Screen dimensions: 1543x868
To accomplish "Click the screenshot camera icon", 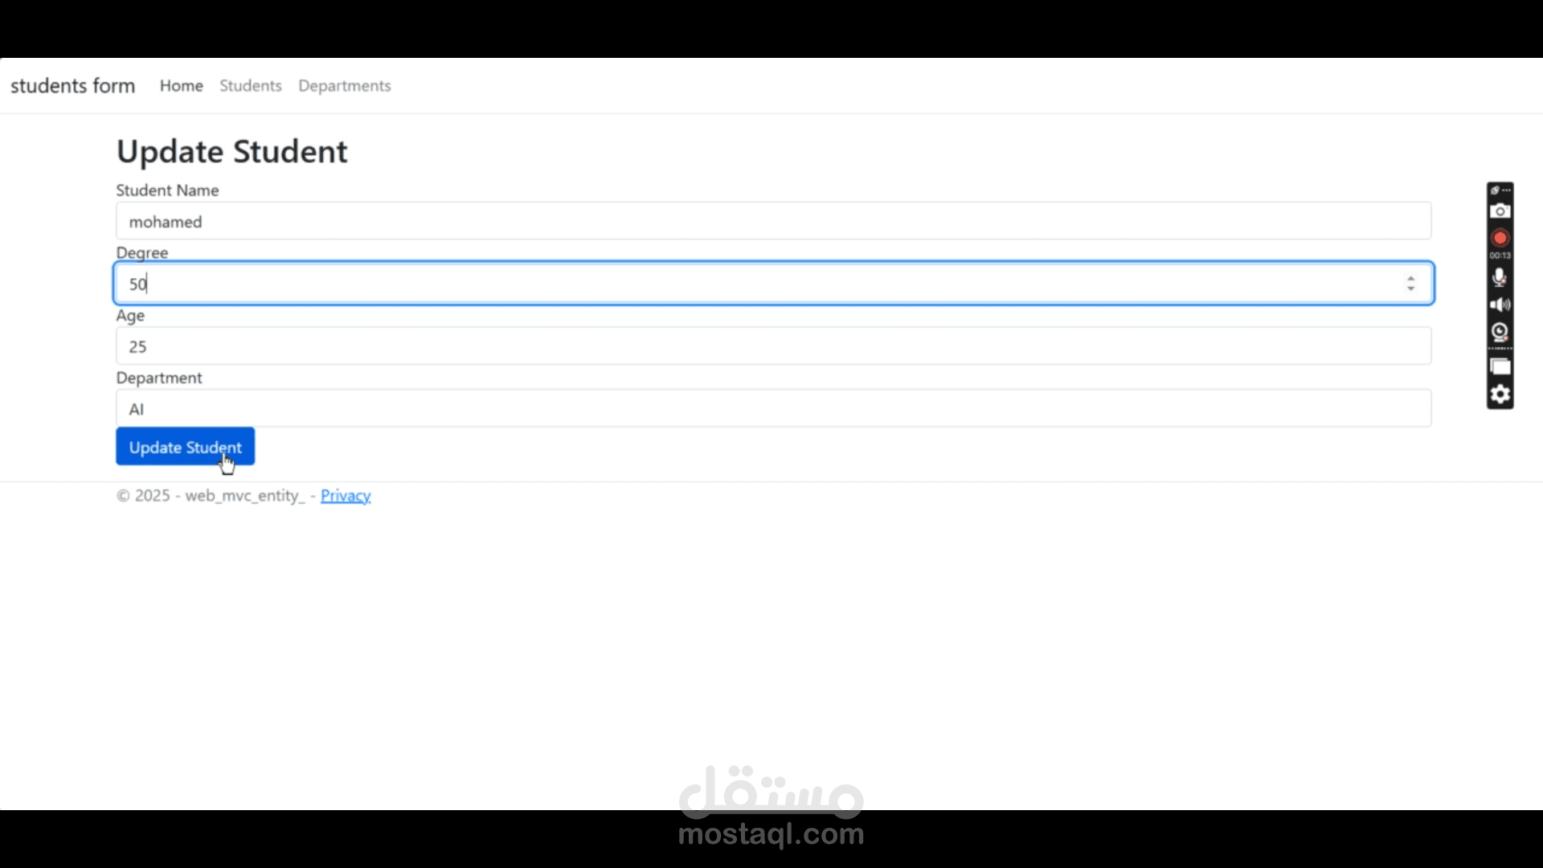I will (x=1500, y=211).
